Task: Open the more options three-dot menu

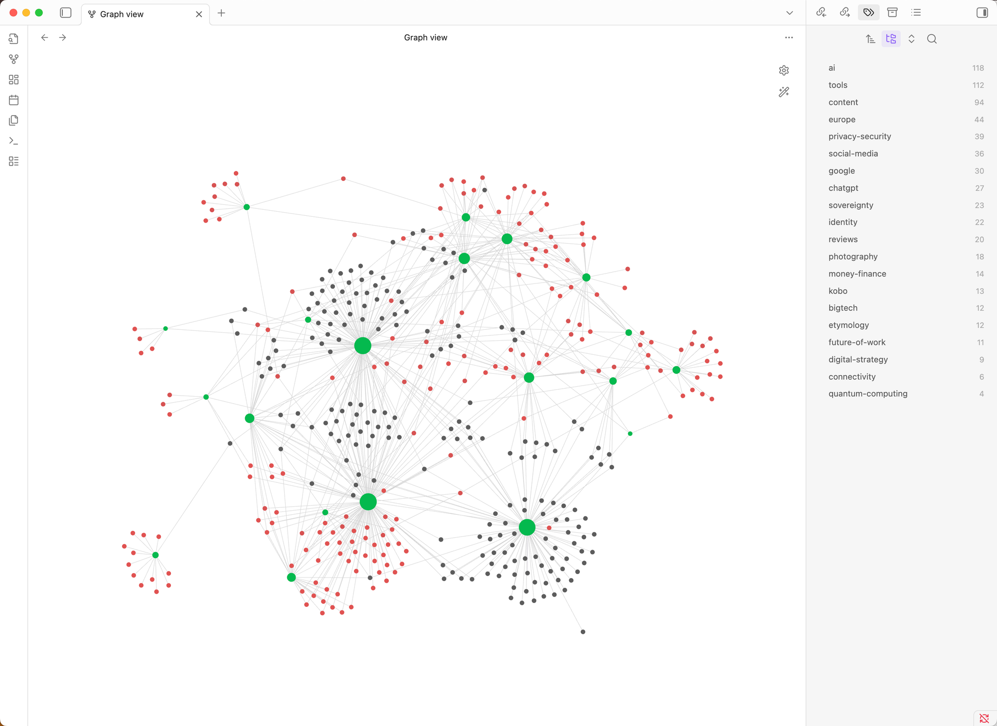Action: click(x=789, y=37)
